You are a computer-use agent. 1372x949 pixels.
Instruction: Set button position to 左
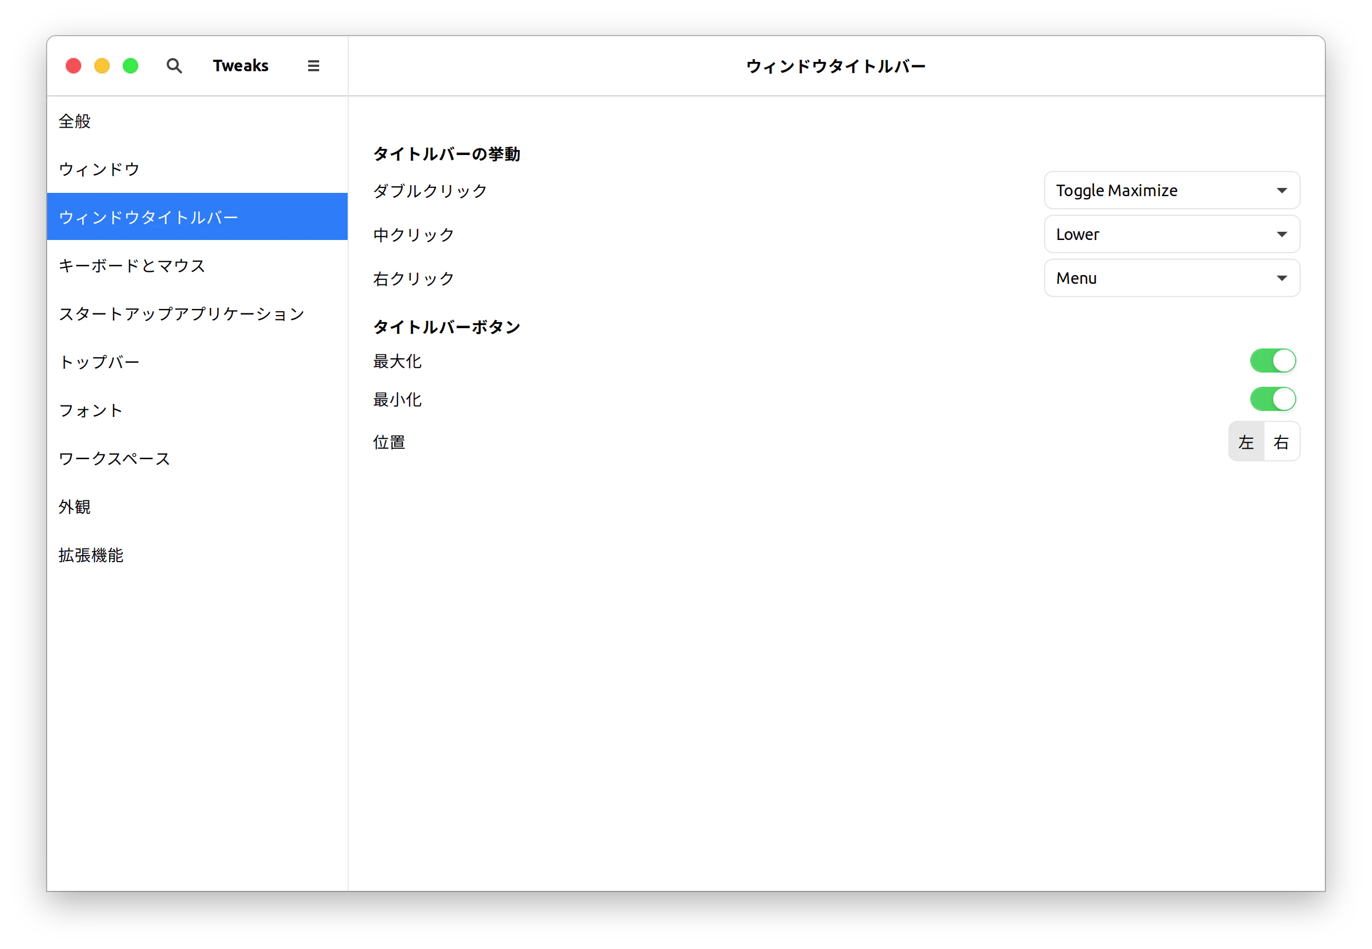tap(1246, 442)
